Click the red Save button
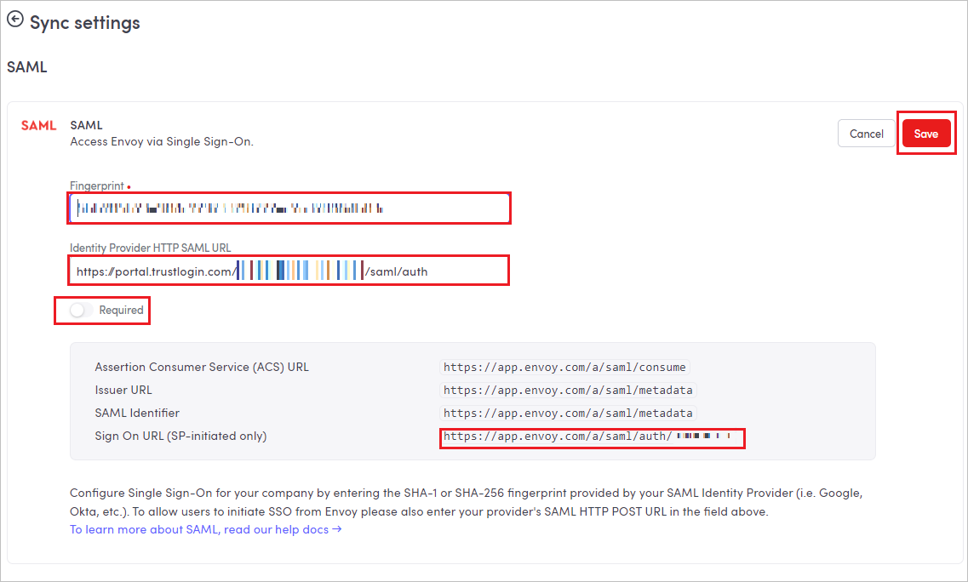The height and width of the screenshot is (582, 968). point(926,134)
